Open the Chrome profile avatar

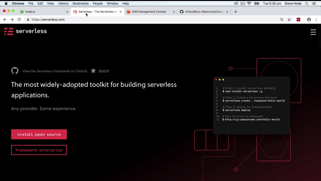pos(309,20)
